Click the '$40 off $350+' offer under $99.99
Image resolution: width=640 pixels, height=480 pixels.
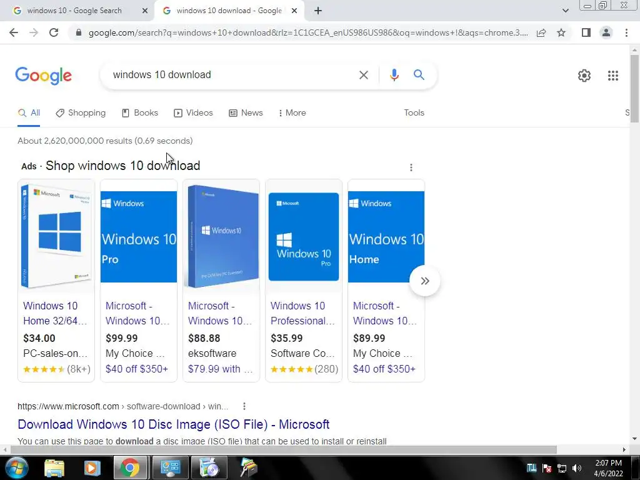point(137,369)
